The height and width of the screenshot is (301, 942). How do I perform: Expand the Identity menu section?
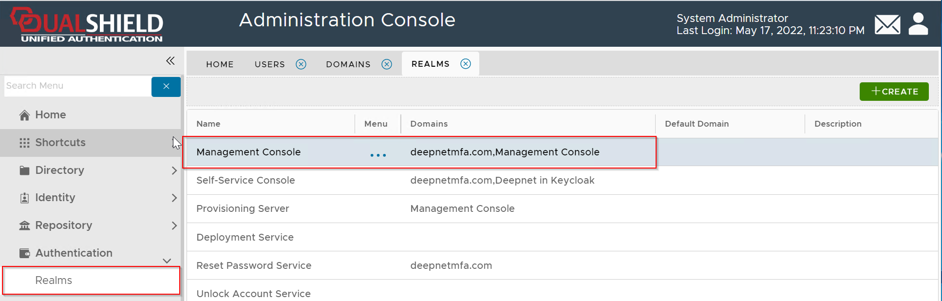(174, 198)
